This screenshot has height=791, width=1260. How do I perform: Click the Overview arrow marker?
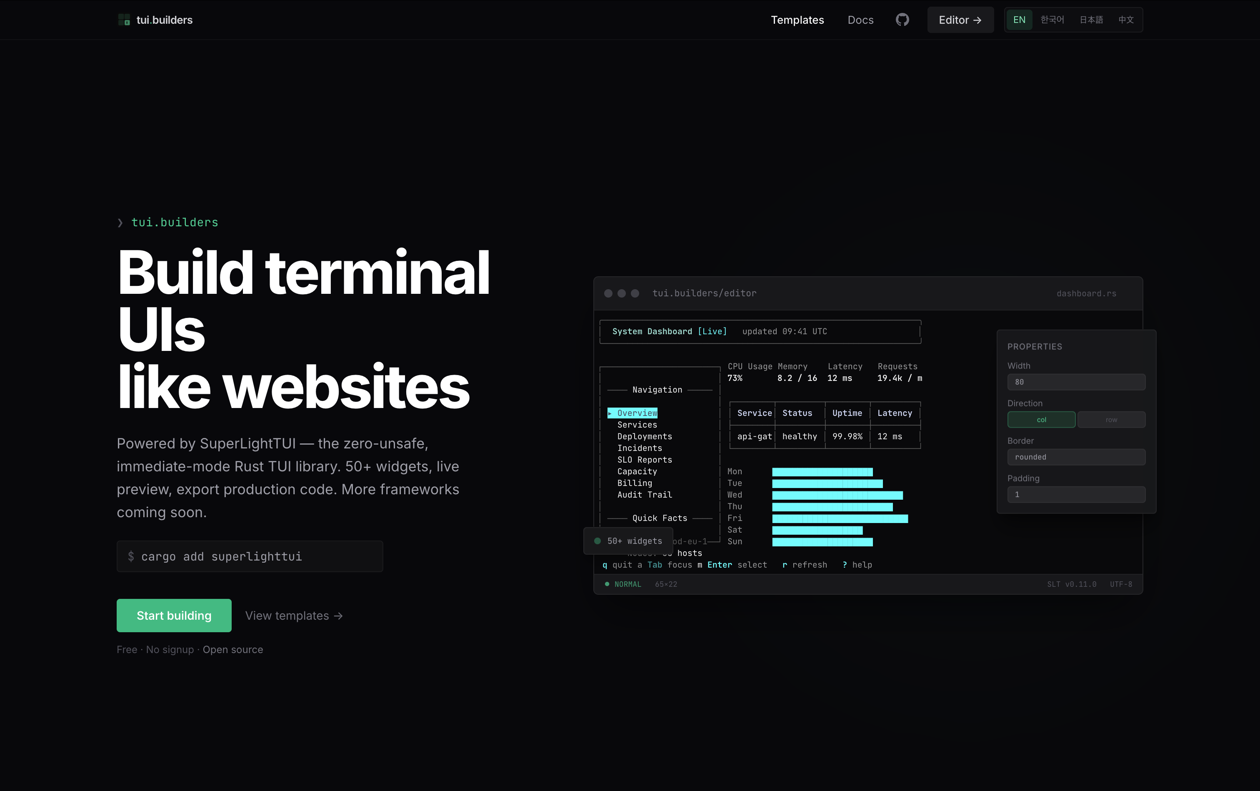(610, 413)
